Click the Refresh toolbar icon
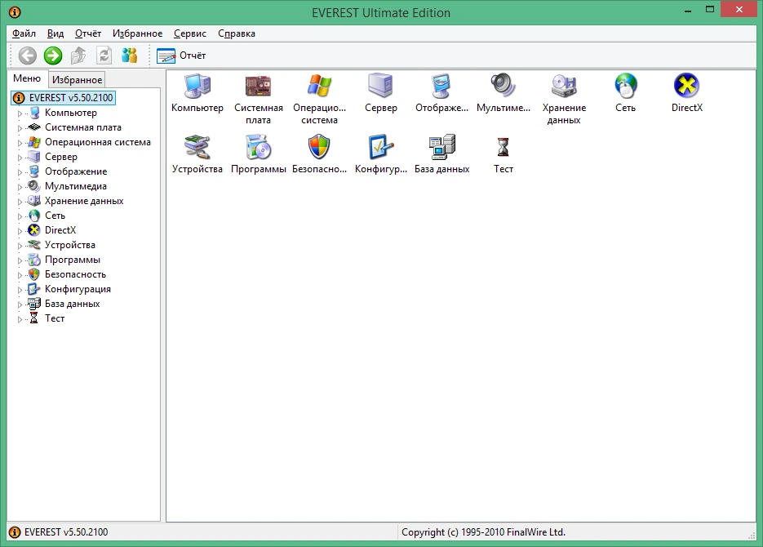This screenshot has height=547, width=763. [104, 56]
